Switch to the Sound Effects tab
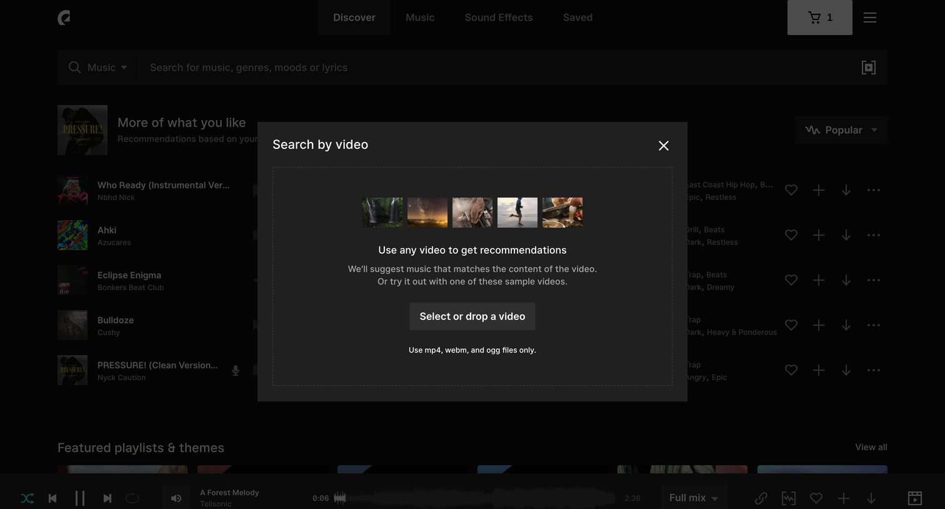This screenshot has width=945, height=509. [499, 18]
